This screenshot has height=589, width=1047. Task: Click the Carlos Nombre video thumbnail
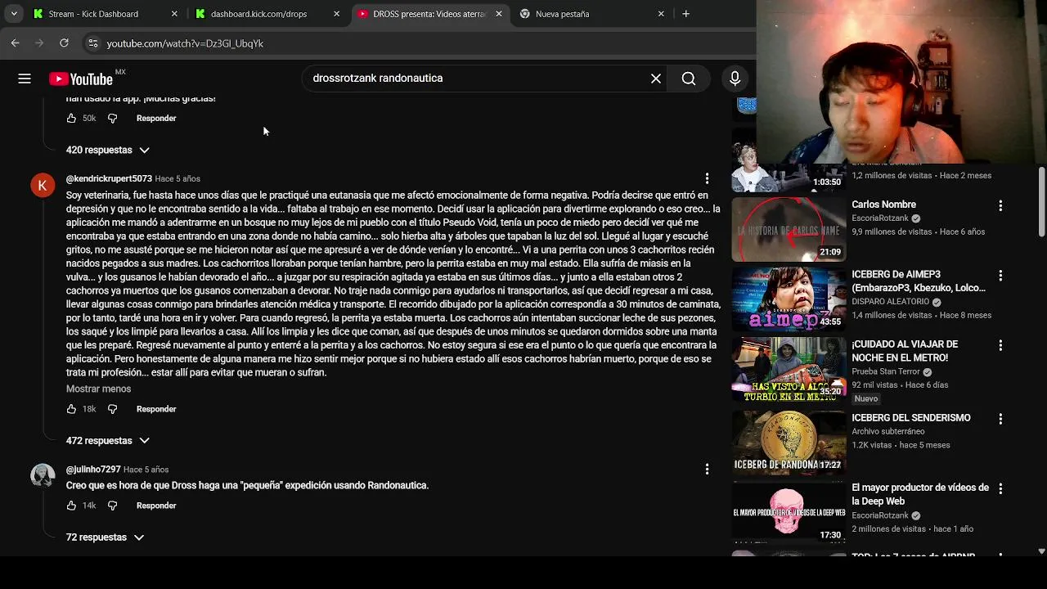pyautogui.click(x=789, y=229)
